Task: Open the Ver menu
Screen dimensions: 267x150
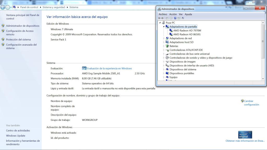Action: pyautogui.click(x=181, y=14)
